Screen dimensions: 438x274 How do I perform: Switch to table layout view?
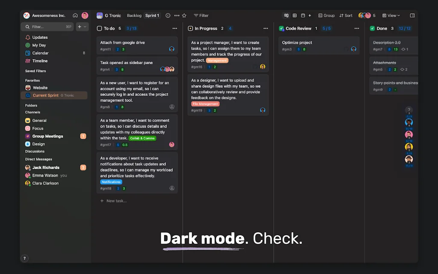295,15
